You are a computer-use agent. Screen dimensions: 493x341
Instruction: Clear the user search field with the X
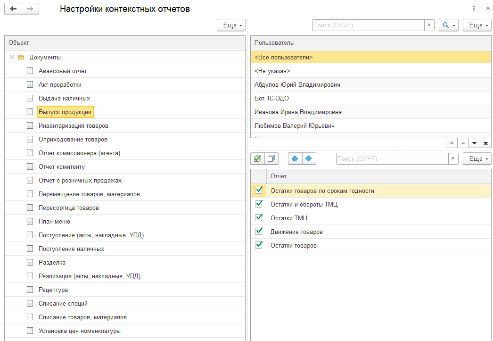[429, 25]
